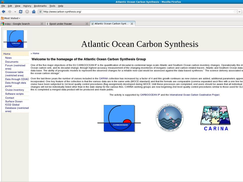The height and width of the screenshot is (182, 243).
Task: Open the back/forward history dropdown arrow
Action: pyautogui.click(x=15, y=12)
